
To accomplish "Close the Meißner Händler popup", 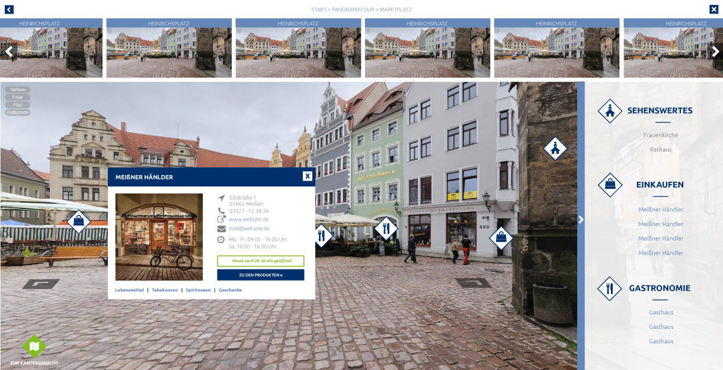I will [x=307, y=176].
